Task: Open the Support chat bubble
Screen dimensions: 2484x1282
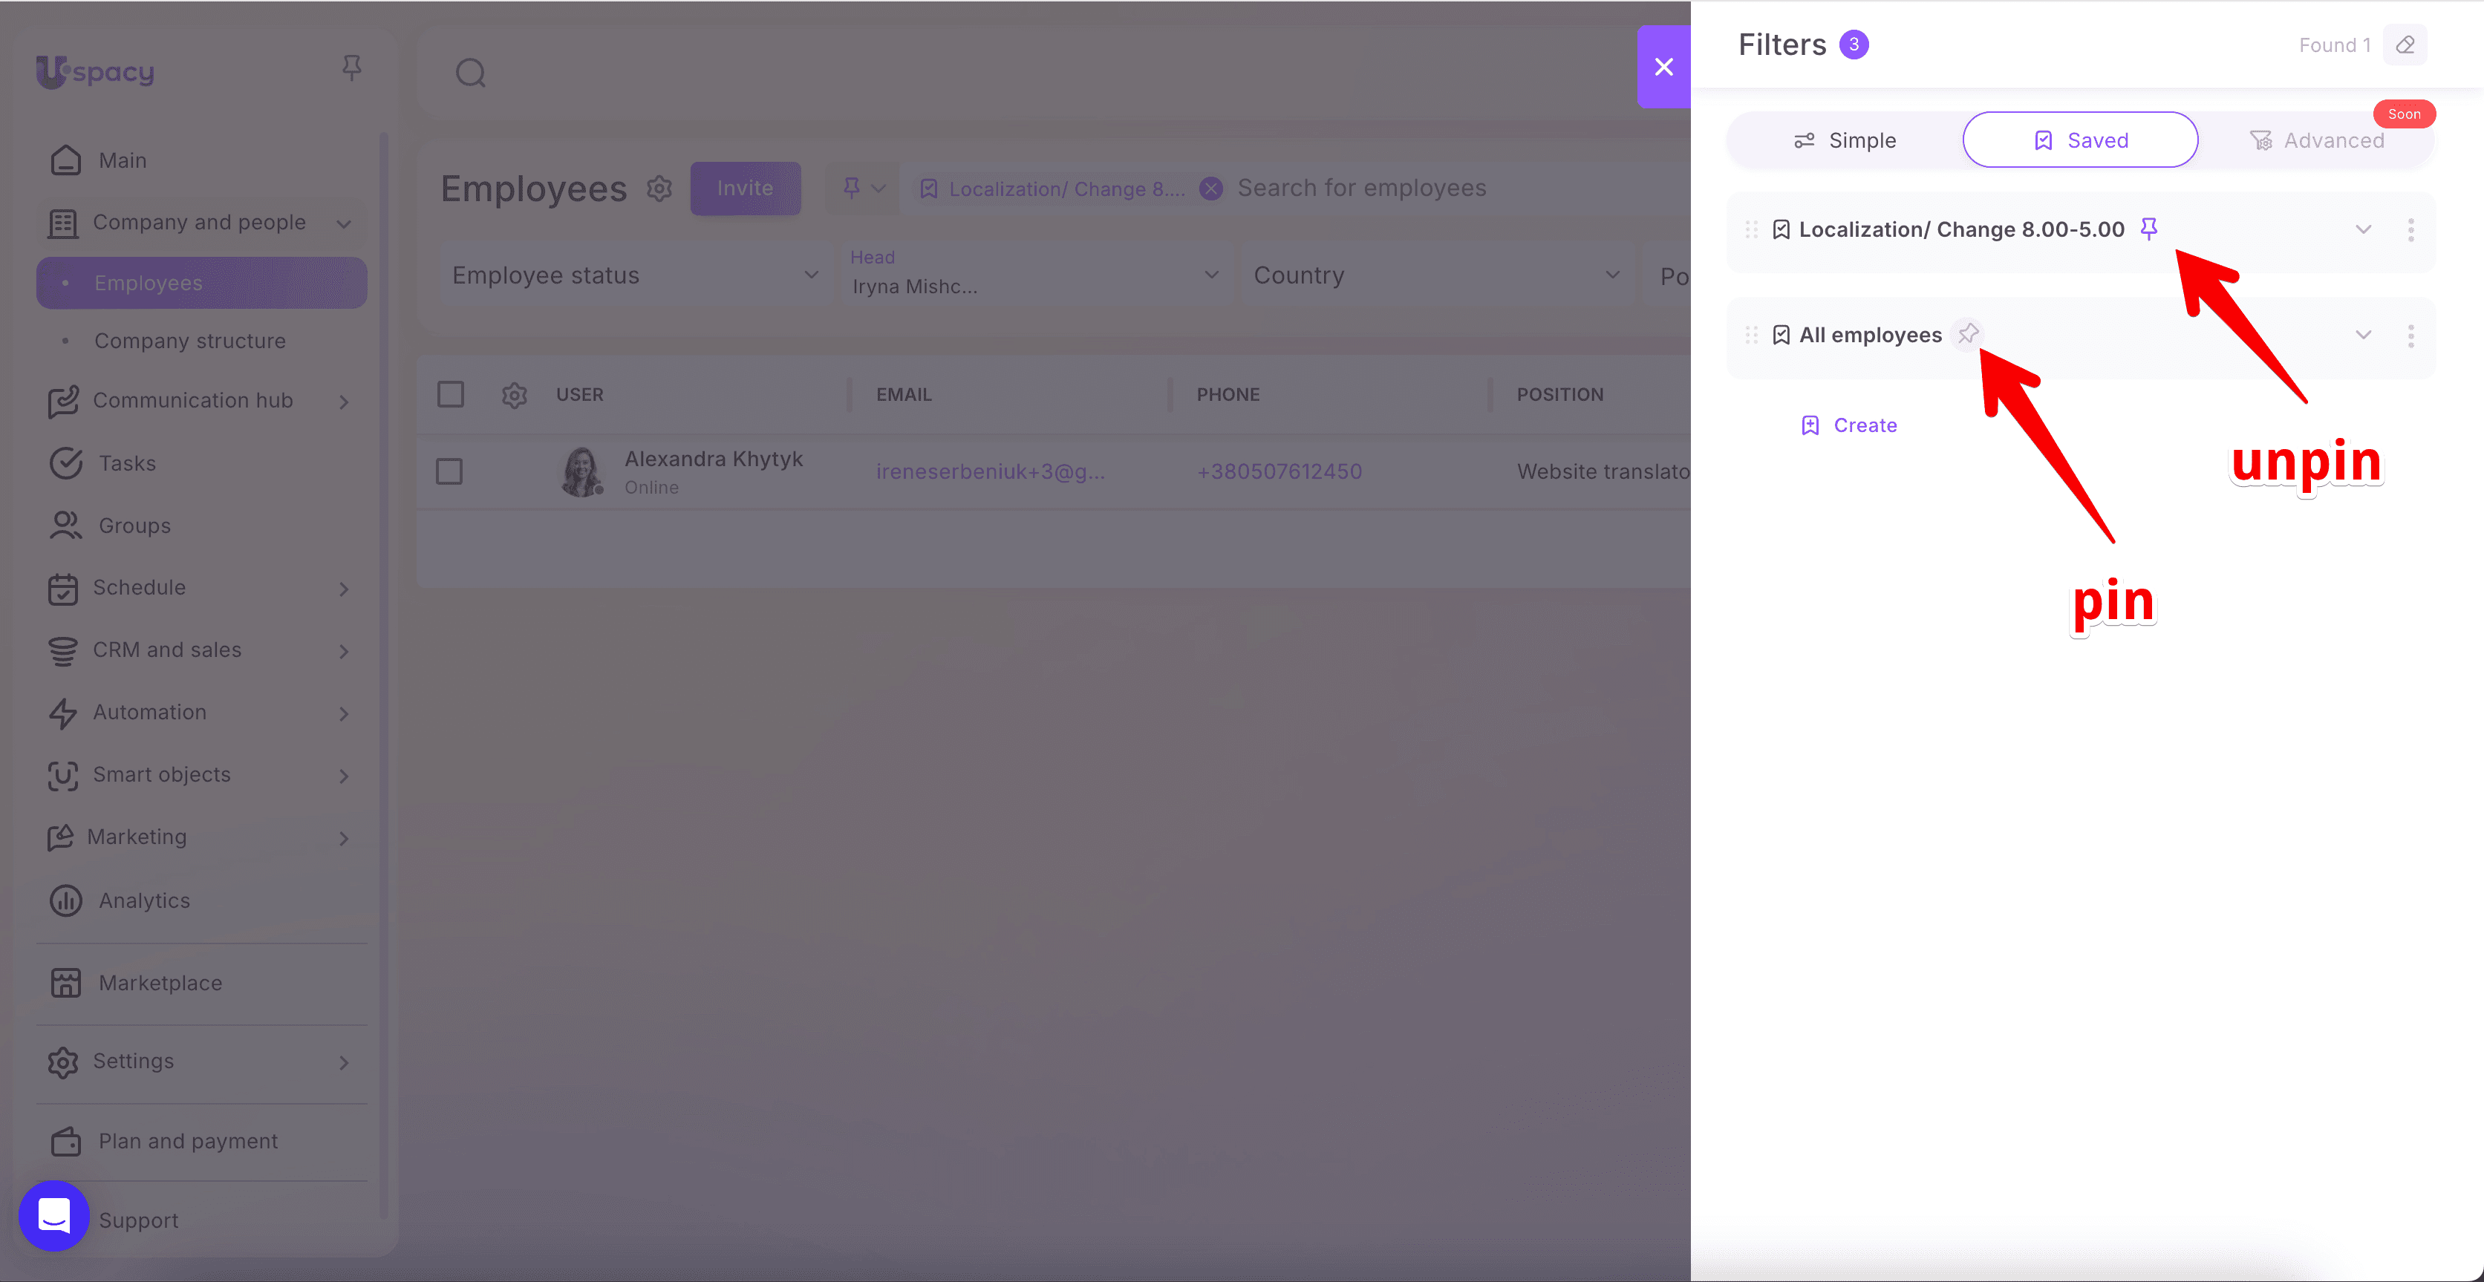Action: pos(54,1215)
